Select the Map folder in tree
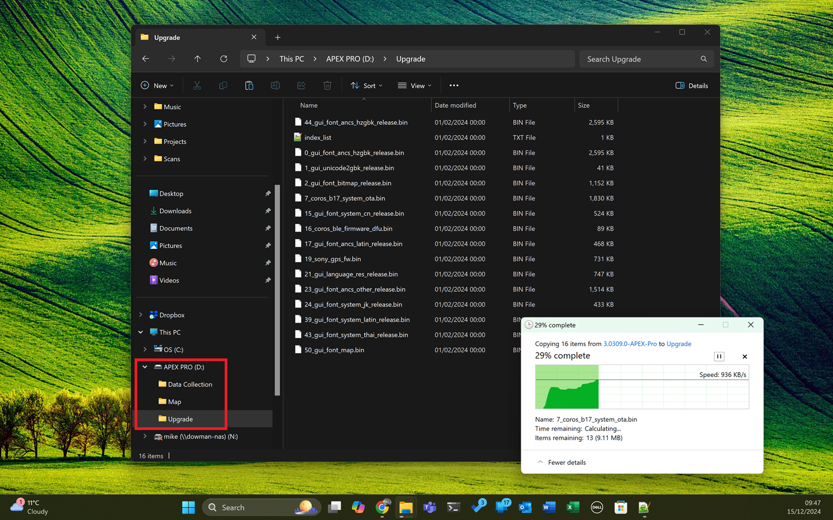The image size is (833, 520). pyautogui.click(x=174, y=402)
